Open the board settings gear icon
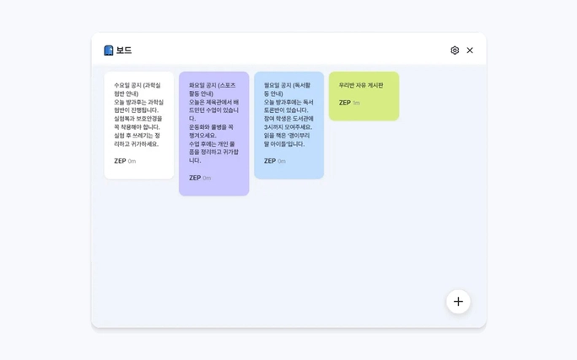 455,51
